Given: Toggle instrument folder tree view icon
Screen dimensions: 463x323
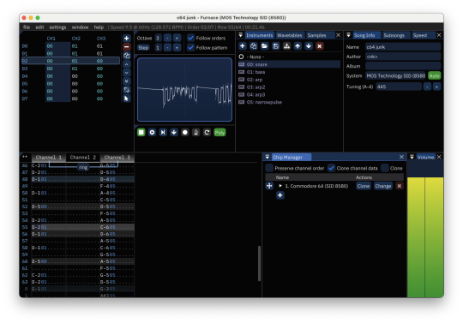Looking at the screenshot, I should [x=286, y=46].
